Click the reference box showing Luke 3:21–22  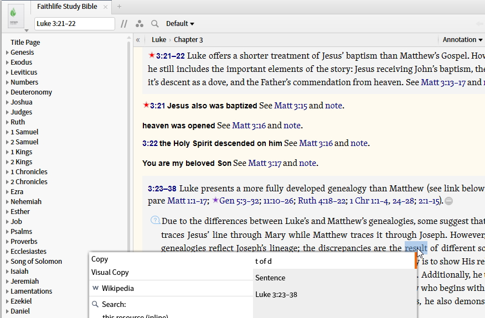(x=75, y=24)
